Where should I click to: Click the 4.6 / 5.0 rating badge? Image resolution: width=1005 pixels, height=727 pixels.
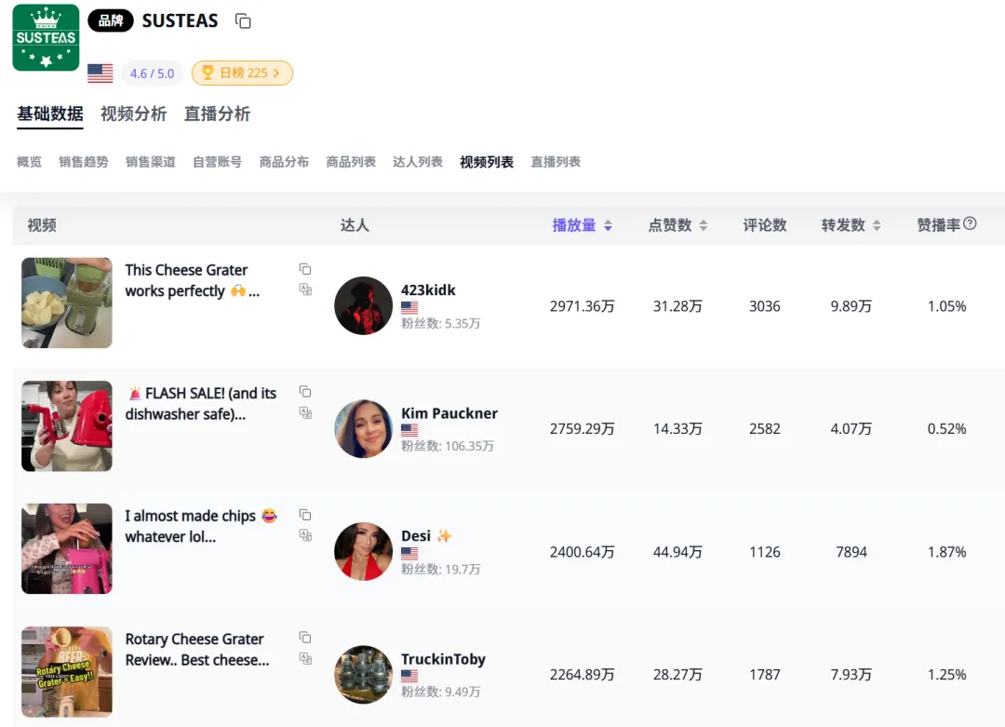pyautogui.click(x=152, y=74)
